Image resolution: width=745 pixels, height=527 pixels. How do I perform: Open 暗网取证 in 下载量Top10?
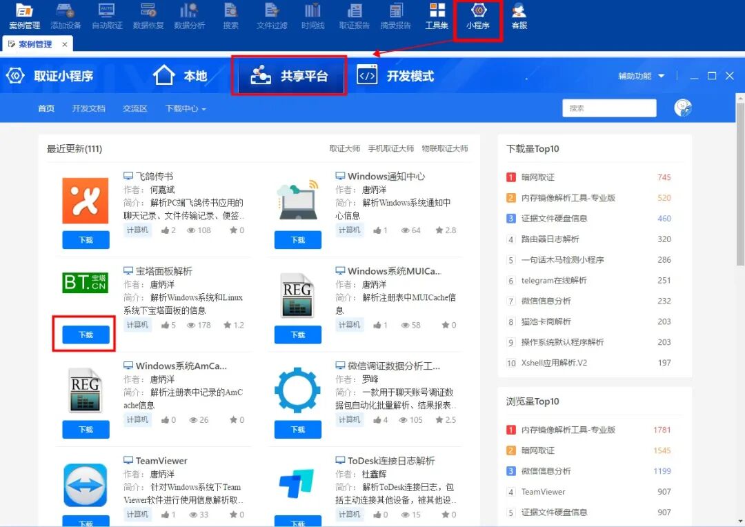[538, 177]
